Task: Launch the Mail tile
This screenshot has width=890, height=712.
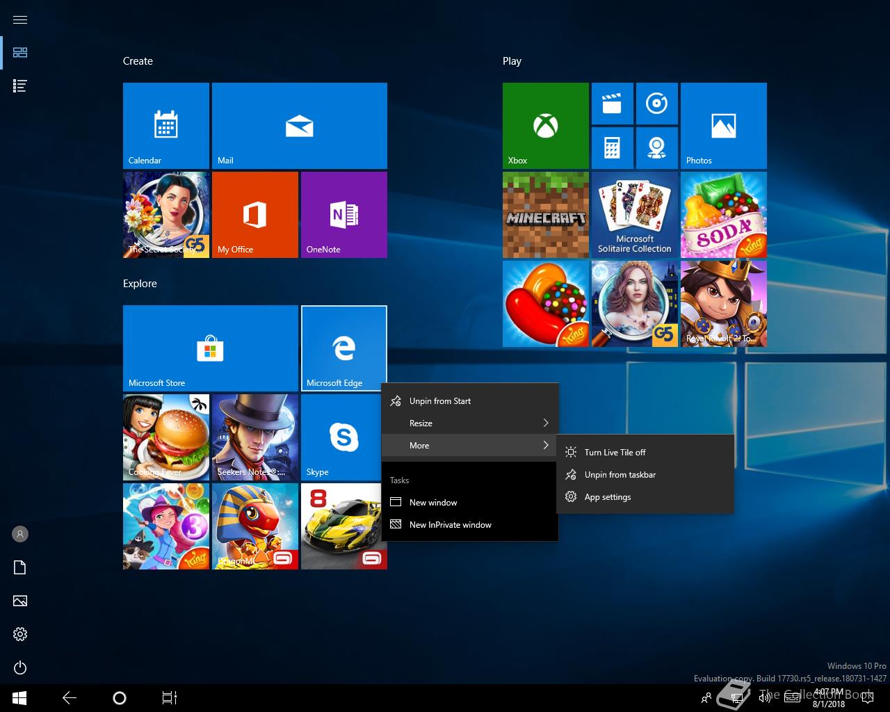Action: [300, 126]
